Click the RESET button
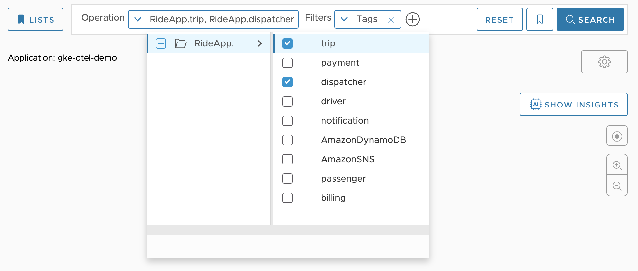This screenshot has height=271, width=638. 500,19
